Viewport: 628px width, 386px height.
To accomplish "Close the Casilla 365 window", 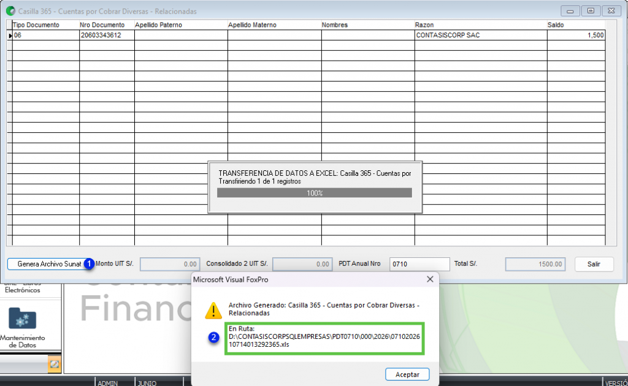I will point(611,11).
